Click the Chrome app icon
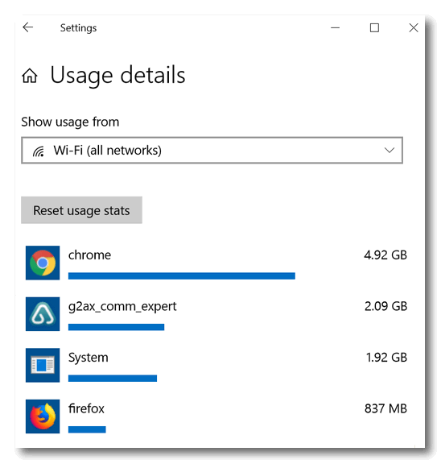The image size is (441, 464). pyautogui.click(x=43, y=263)
